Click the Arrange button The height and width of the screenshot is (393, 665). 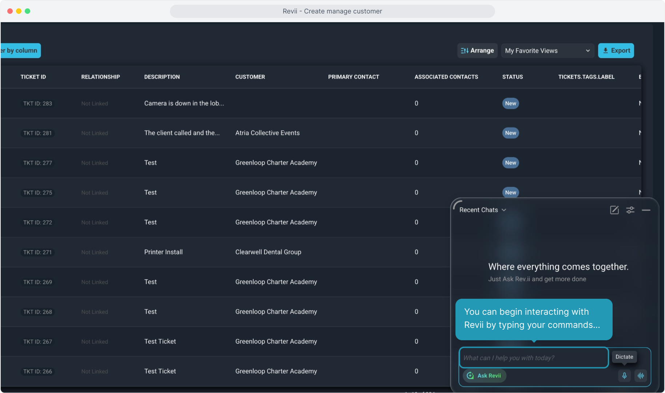click(x=477, y=51)
